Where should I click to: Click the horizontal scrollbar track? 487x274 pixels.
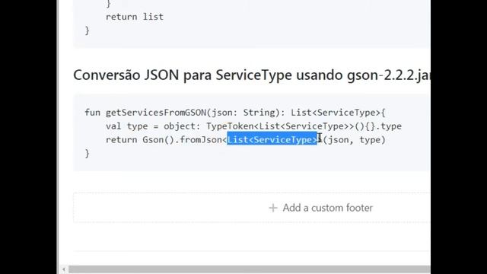click(x=249, y=269)
